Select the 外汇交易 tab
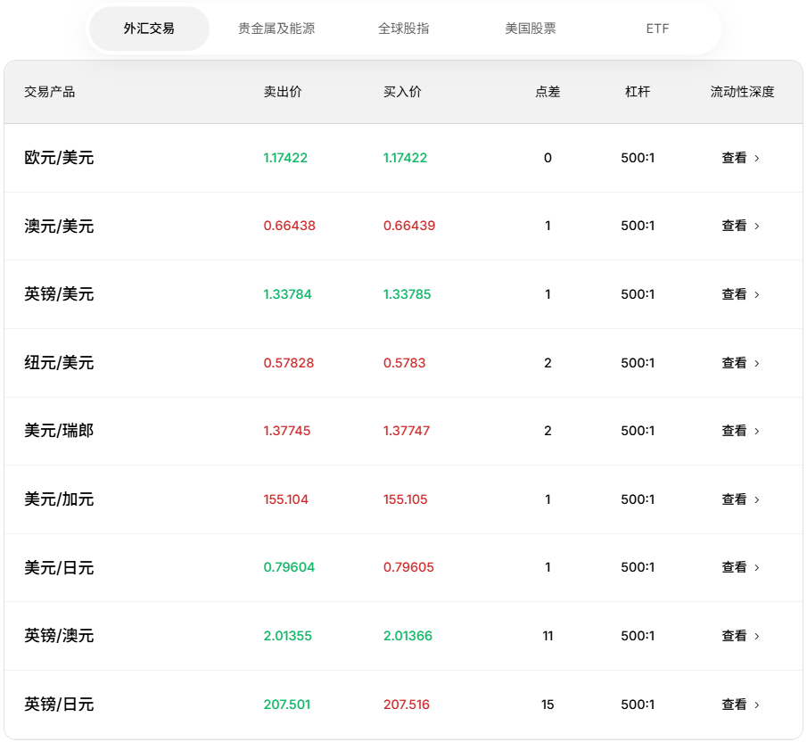The height and width of the screenshot is (742, 807). pyautogui.click(x=148, y=28)
